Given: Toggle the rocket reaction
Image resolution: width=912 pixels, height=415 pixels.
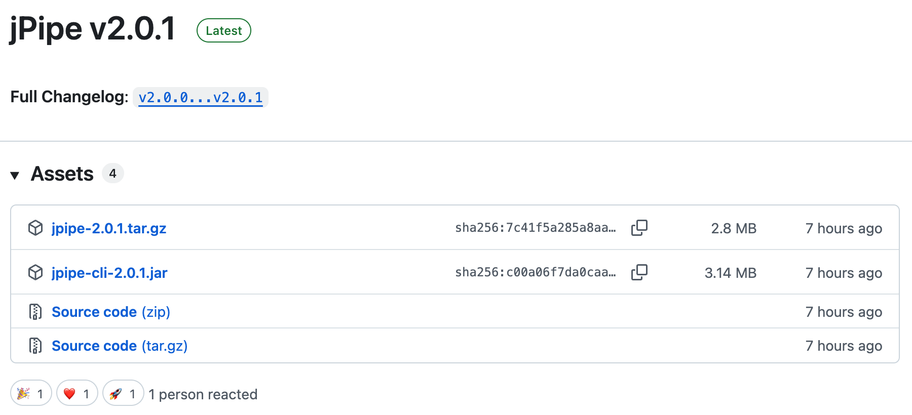Looking at the screenshot, I should [123, 393].
